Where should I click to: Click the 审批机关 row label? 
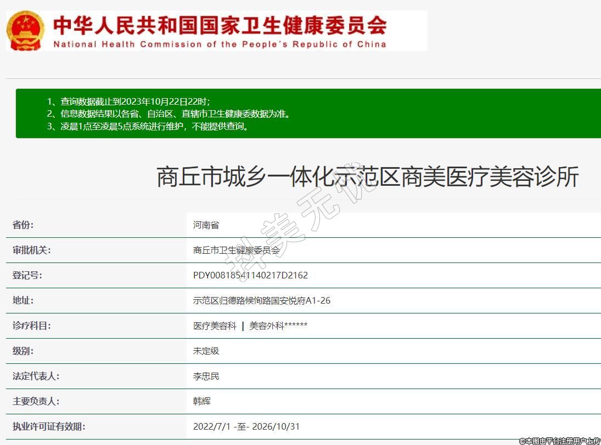(x=31, y=250)
